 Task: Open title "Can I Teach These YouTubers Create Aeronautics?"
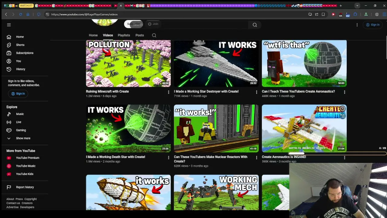pos(298,91)
